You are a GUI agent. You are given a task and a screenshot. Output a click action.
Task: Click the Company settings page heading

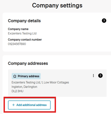point(57,5)
